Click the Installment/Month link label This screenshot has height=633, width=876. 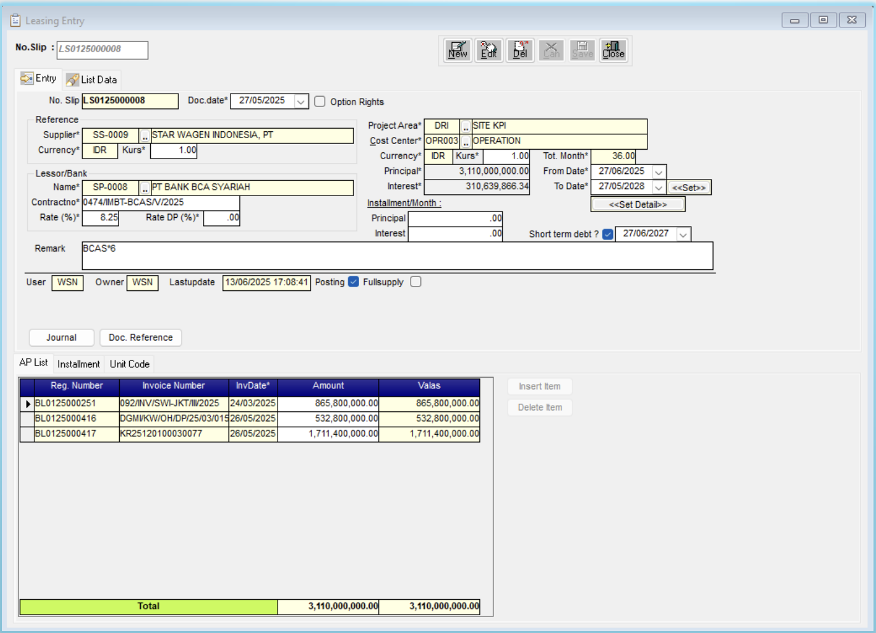coord(404,203)
